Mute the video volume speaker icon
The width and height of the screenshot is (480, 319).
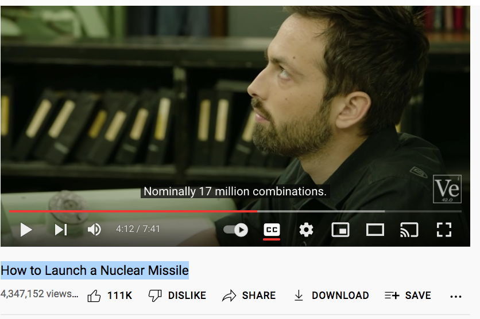click(94, 230)
